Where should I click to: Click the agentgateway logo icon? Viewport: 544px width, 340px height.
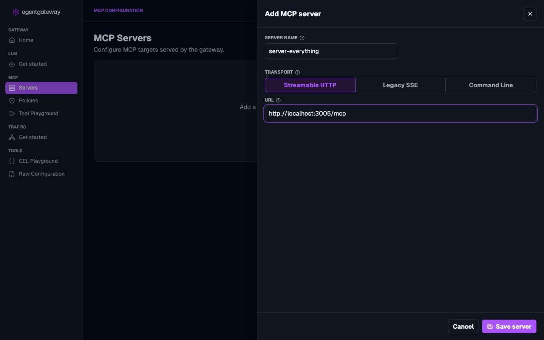coord(15,12)
